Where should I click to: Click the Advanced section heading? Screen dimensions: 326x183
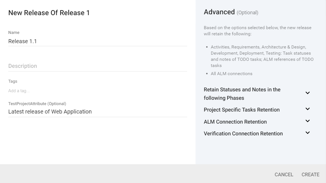point(219,12)
